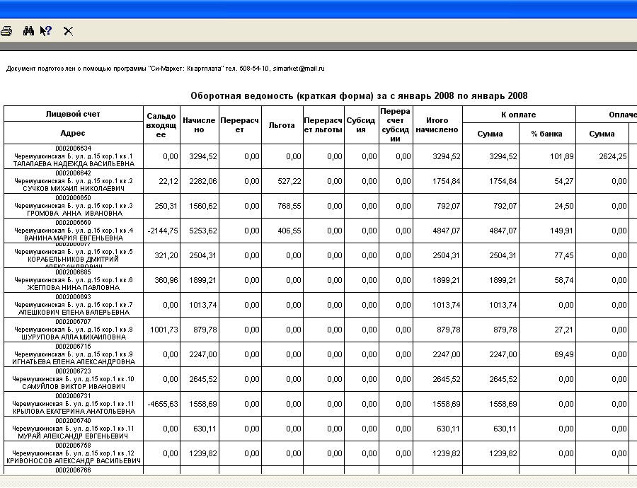Image resolution: width=637 pixels, height=488 pixels.
Task: Click the bank percent value 69,49
Action: point(564,354)
